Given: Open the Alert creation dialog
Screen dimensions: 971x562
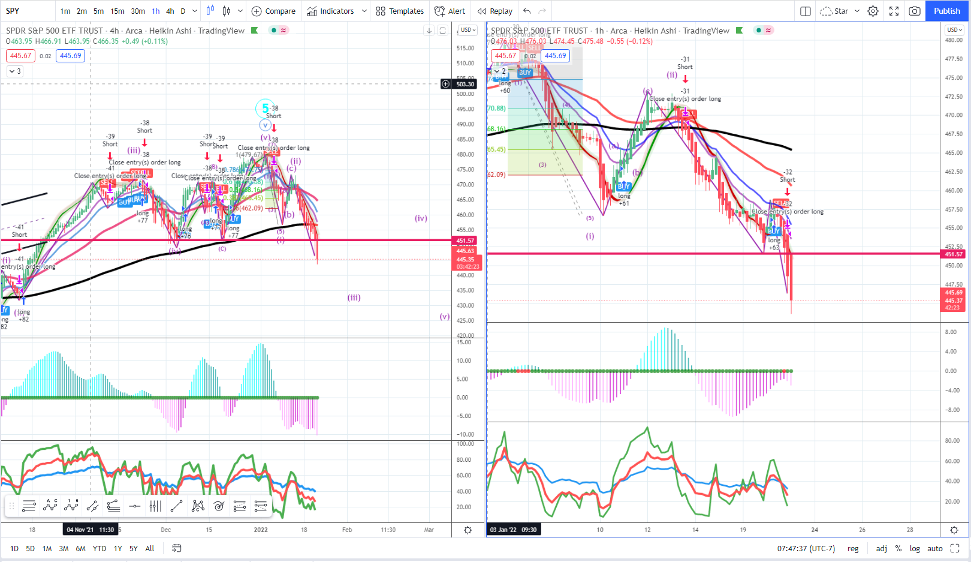Looking at the screenshot, I should (x=450, y=11).
